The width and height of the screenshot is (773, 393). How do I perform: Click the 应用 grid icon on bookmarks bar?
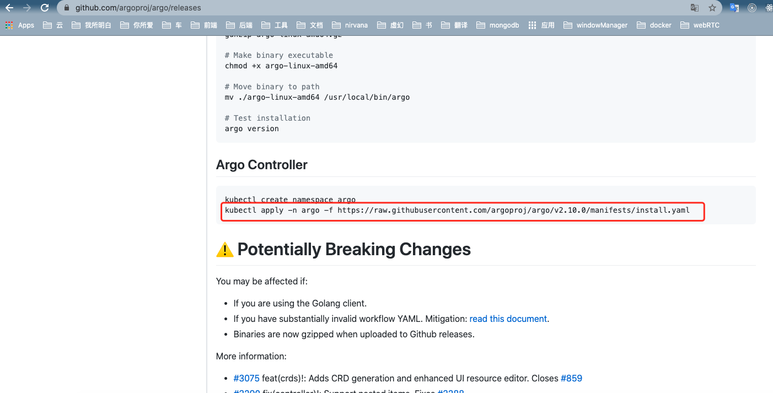click(532, 25)
